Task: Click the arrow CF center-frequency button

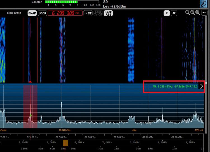Action: [x=88, y=13]
